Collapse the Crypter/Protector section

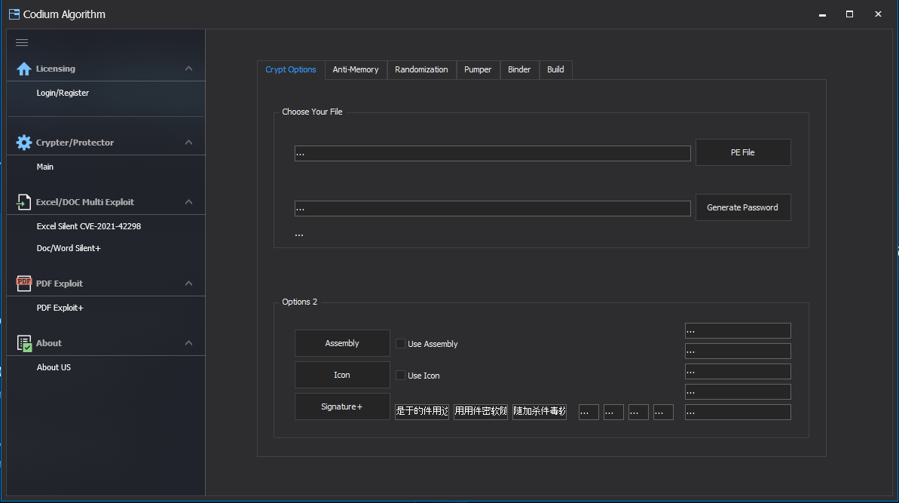(188, 142)
